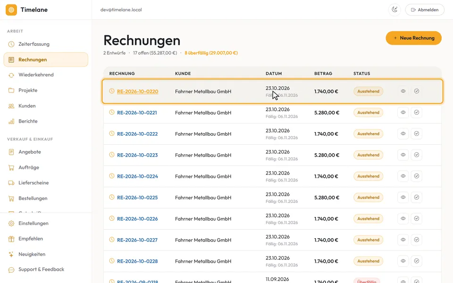The image size is (453, 283).
Task: Preview invoice RE-2026-10-0225 with eye icon
Action: [403, 197]
